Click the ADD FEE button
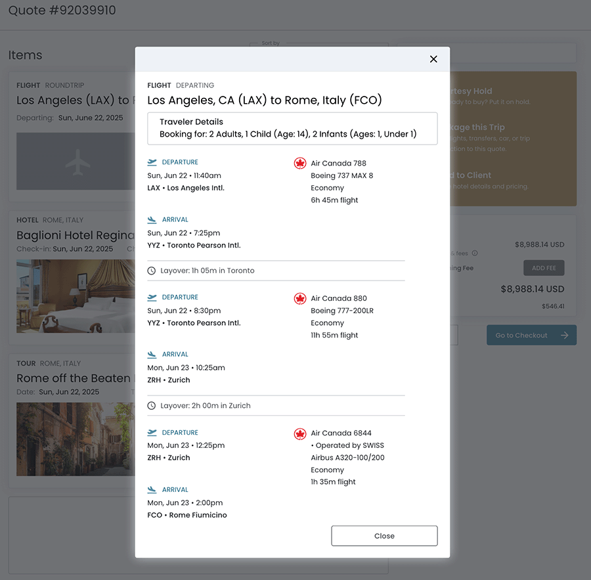591x580 pixels. (x=543, y=268)
